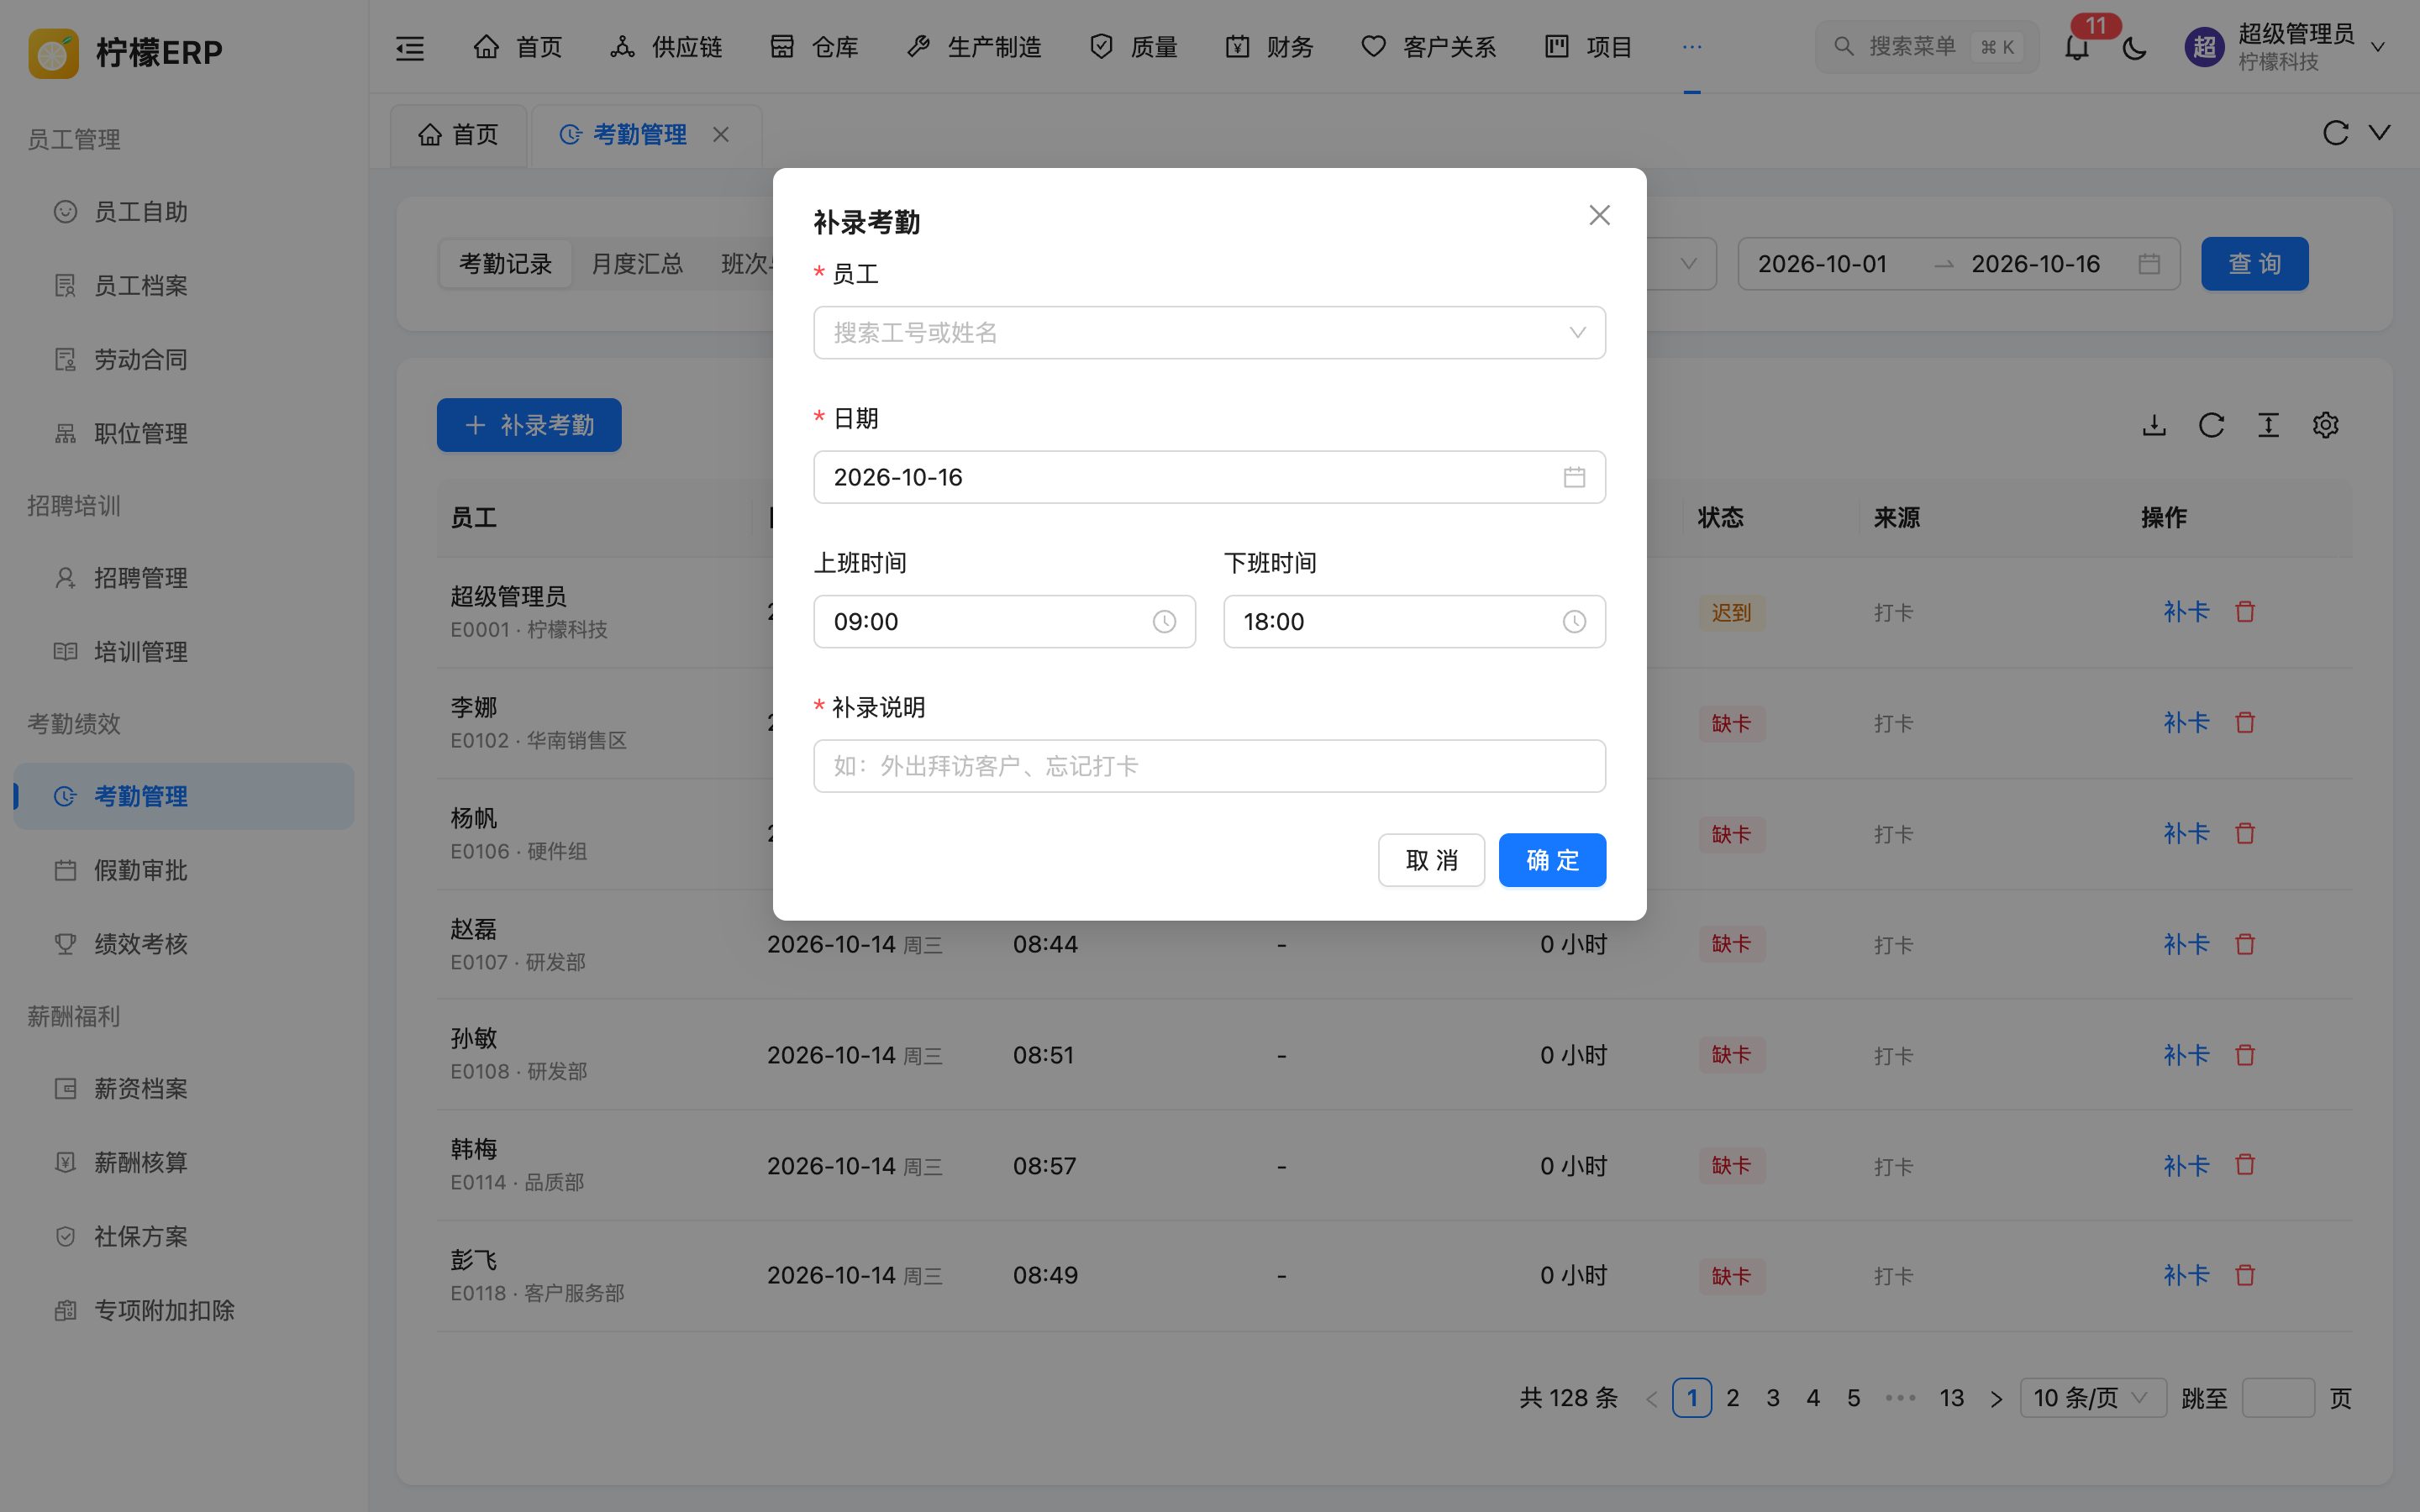Open the 供应链 top menu

pyautogui.click(x=666, y=47)
